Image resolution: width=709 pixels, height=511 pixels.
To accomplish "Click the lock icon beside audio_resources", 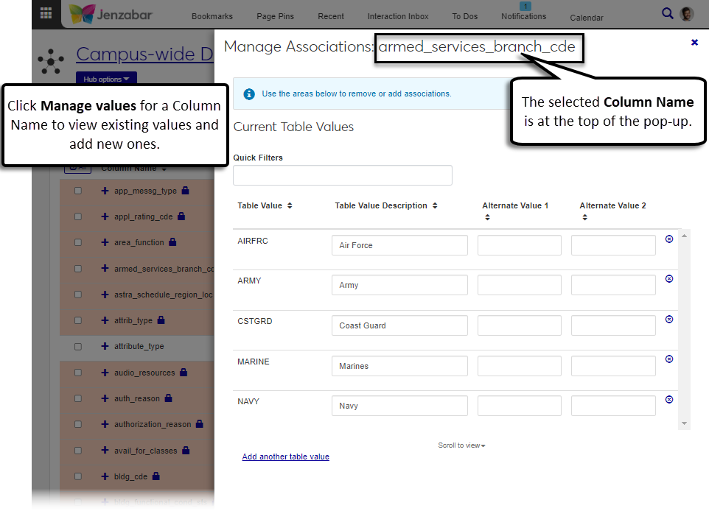I will point(183,372).
